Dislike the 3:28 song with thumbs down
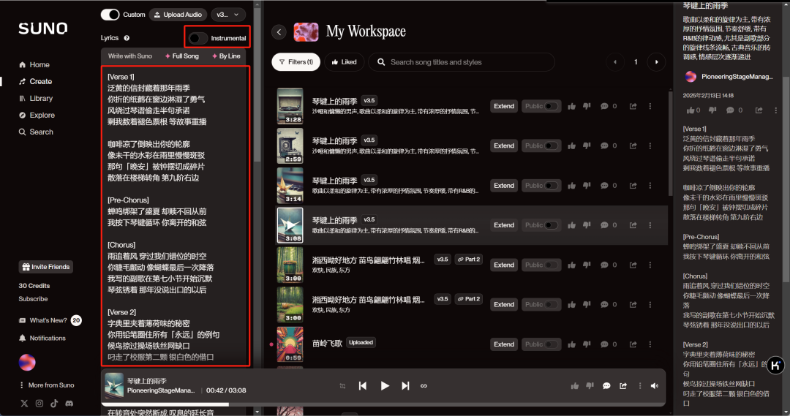The width and height of the screenshot is (790, 416). click(x=587, y=106)
